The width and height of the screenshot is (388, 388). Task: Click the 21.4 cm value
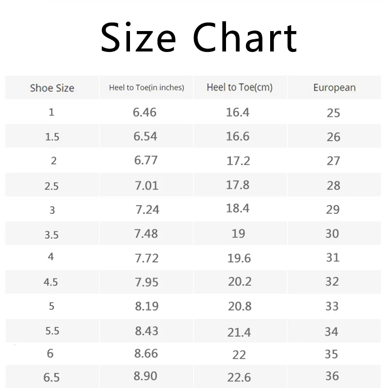(x=239, y=332)
